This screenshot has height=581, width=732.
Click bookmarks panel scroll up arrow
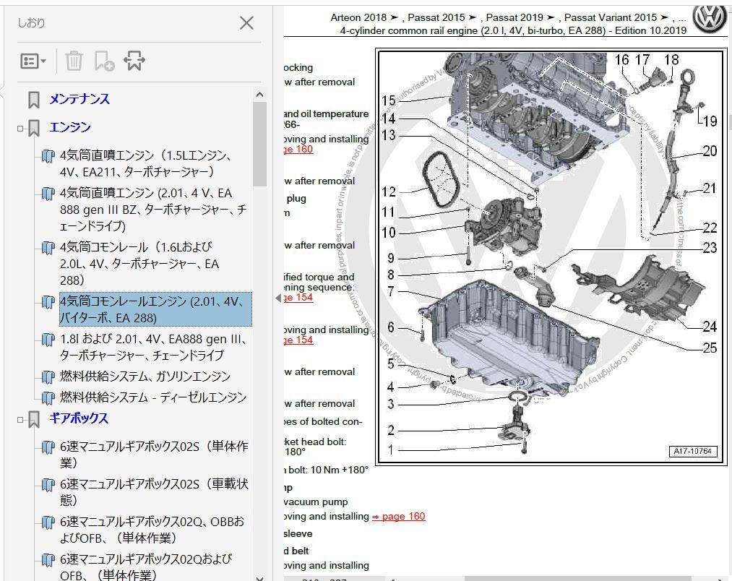tap(260, 95)
